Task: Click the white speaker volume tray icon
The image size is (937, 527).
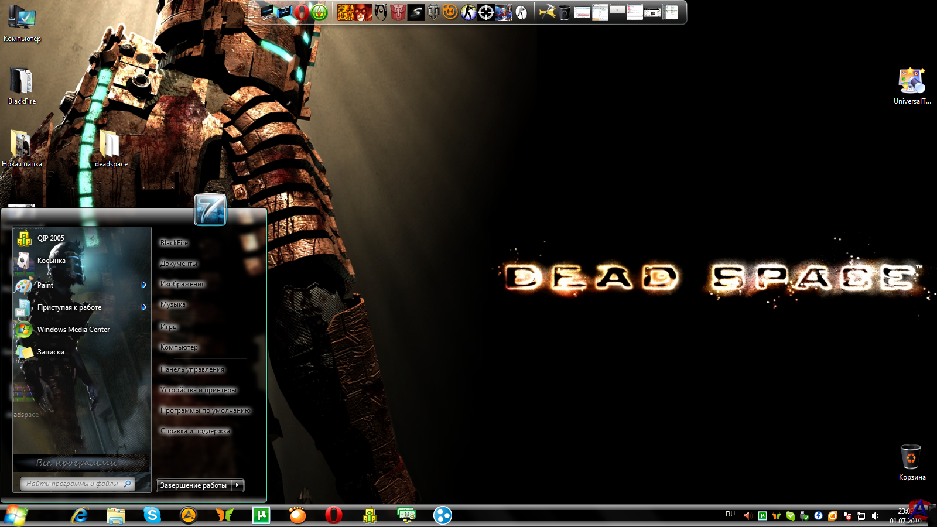Action: [875, 516]
